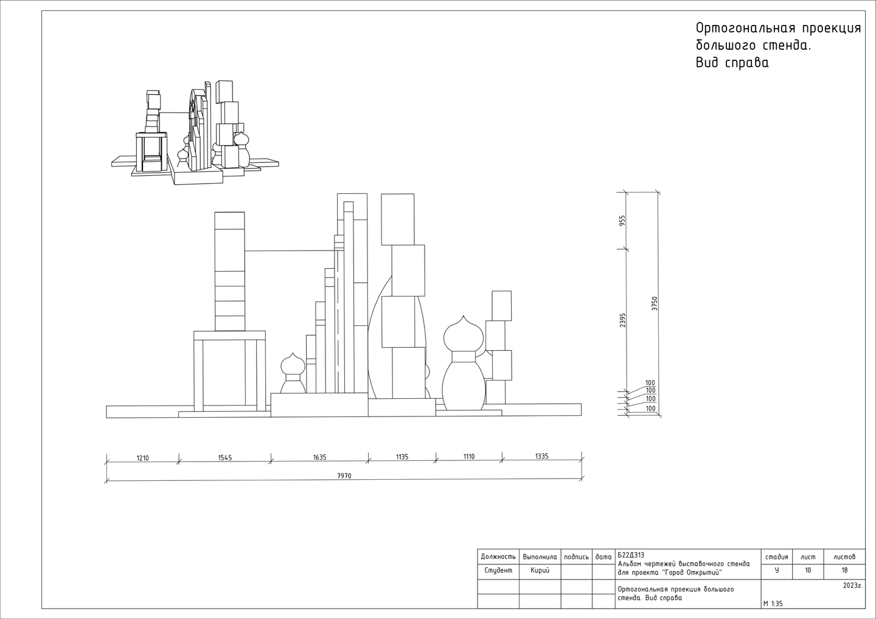Select the total sheets value 18
Viewport: 876px width, 619px height.
tap(844, 570)
